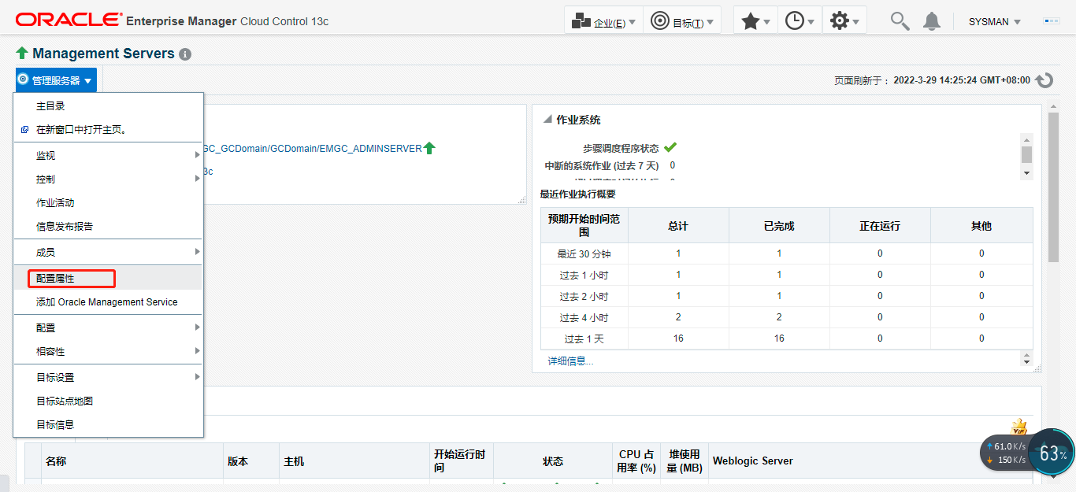Click 总计 value 2 for 过去 4 小时

point(678,317)
